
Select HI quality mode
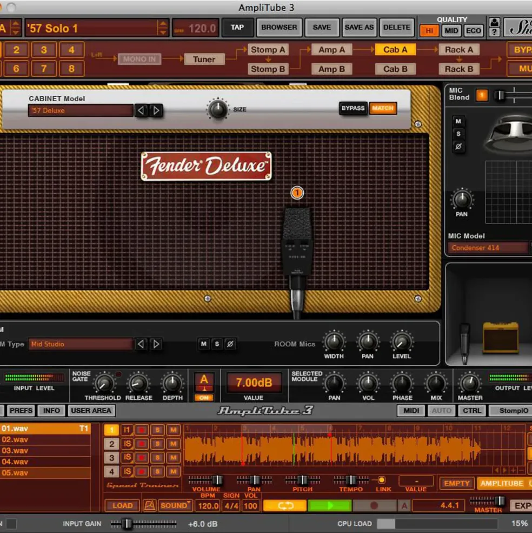[429, 31]
